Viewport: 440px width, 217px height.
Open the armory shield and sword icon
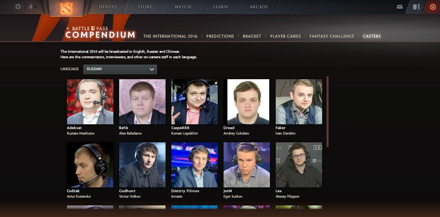pyautogui.click(x=416, y=7)
